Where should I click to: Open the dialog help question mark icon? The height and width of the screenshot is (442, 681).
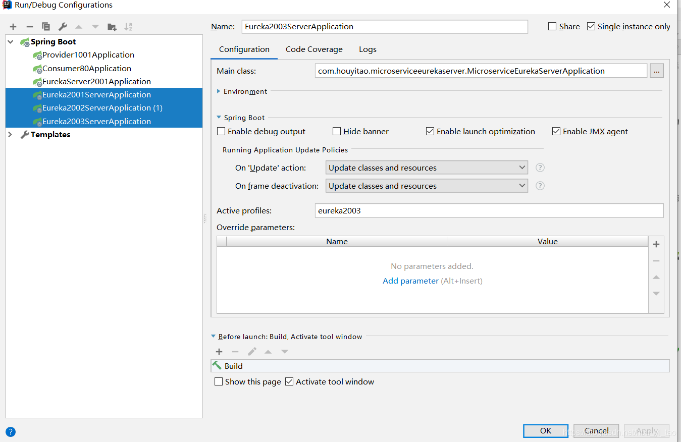pyautogui.click(x=11, y=432)
